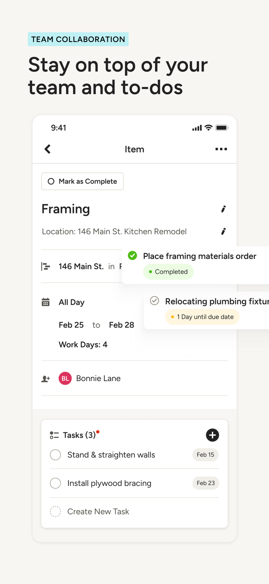Mark Install plywood bracing as done
Viewport: 269px width, 584px height.
(x=55, y=483)
